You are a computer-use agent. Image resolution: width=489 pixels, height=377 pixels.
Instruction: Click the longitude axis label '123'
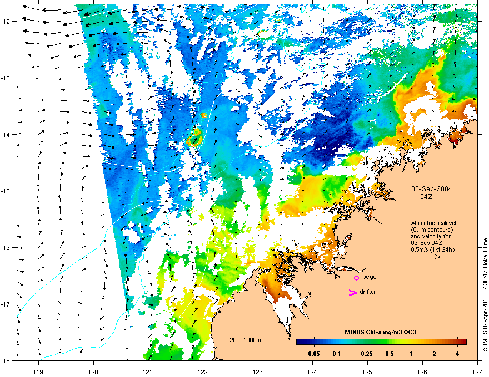pos(258,371)
